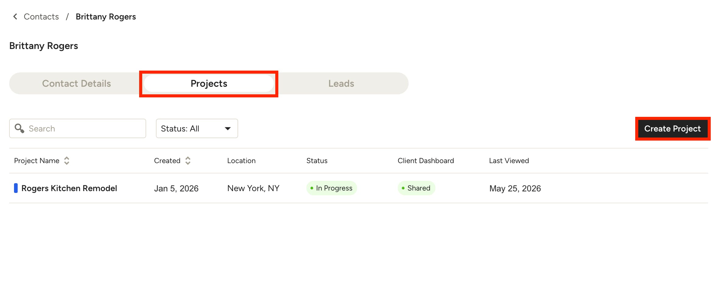715x283 pixels.
Task: Click blue color marker beside Rogers Kitchen Remodel
Action: (x=16, y=188)
